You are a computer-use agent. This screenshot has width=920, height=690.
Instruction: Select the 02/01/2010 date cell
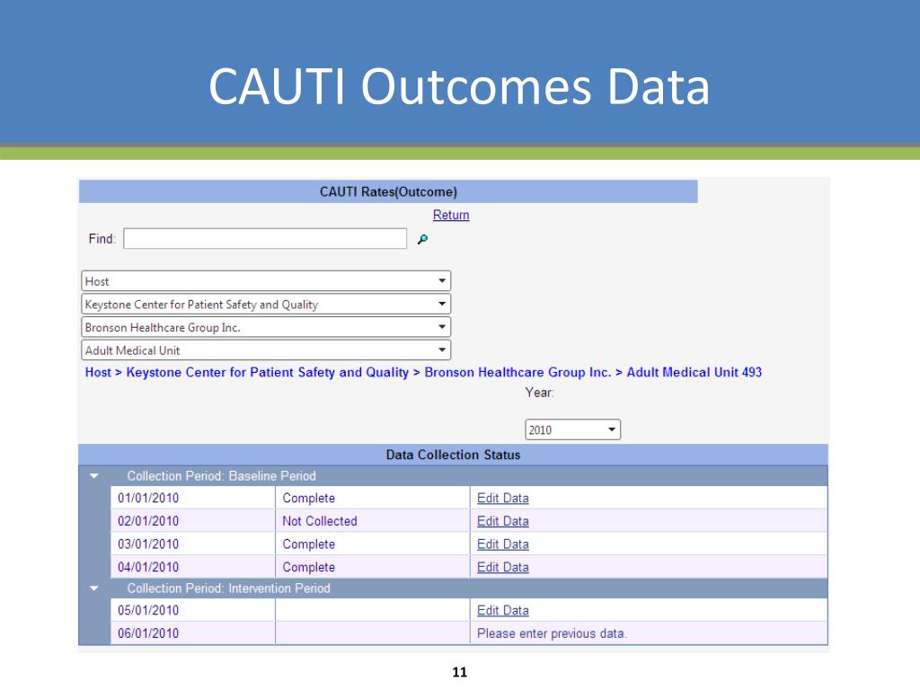(x=193, y=521)
